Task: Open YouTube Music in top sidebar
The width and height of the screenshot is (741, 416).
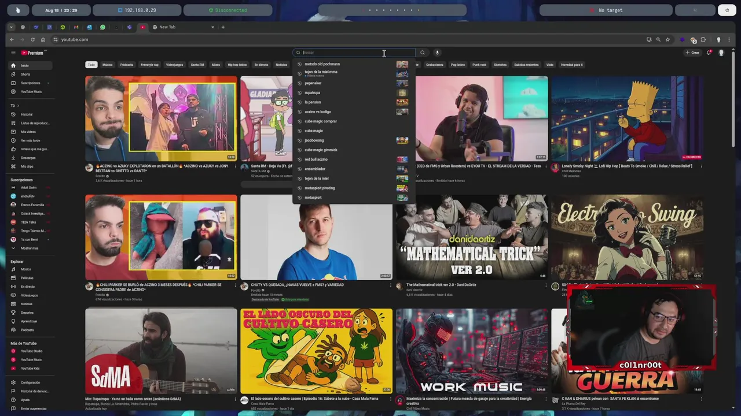Action: tap(29, 91)
